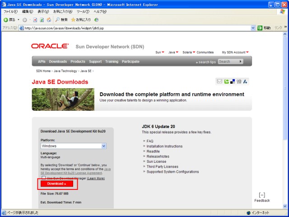Viewport: 289px width, 217px height.
Task: Open the Installation Instructions link
Action: pyautogui.click(x=164, y=146)
